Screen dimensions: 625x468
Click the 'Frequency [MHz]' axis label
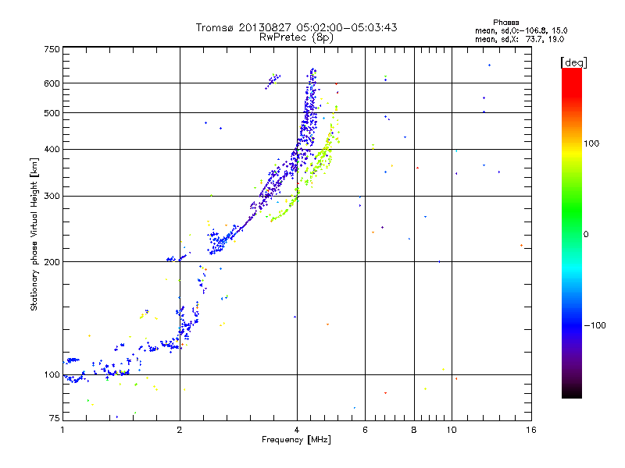click(296, 440)
